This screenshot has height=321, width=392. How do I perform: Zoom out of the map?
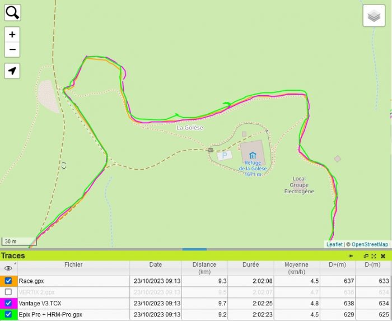click(12, 49)
